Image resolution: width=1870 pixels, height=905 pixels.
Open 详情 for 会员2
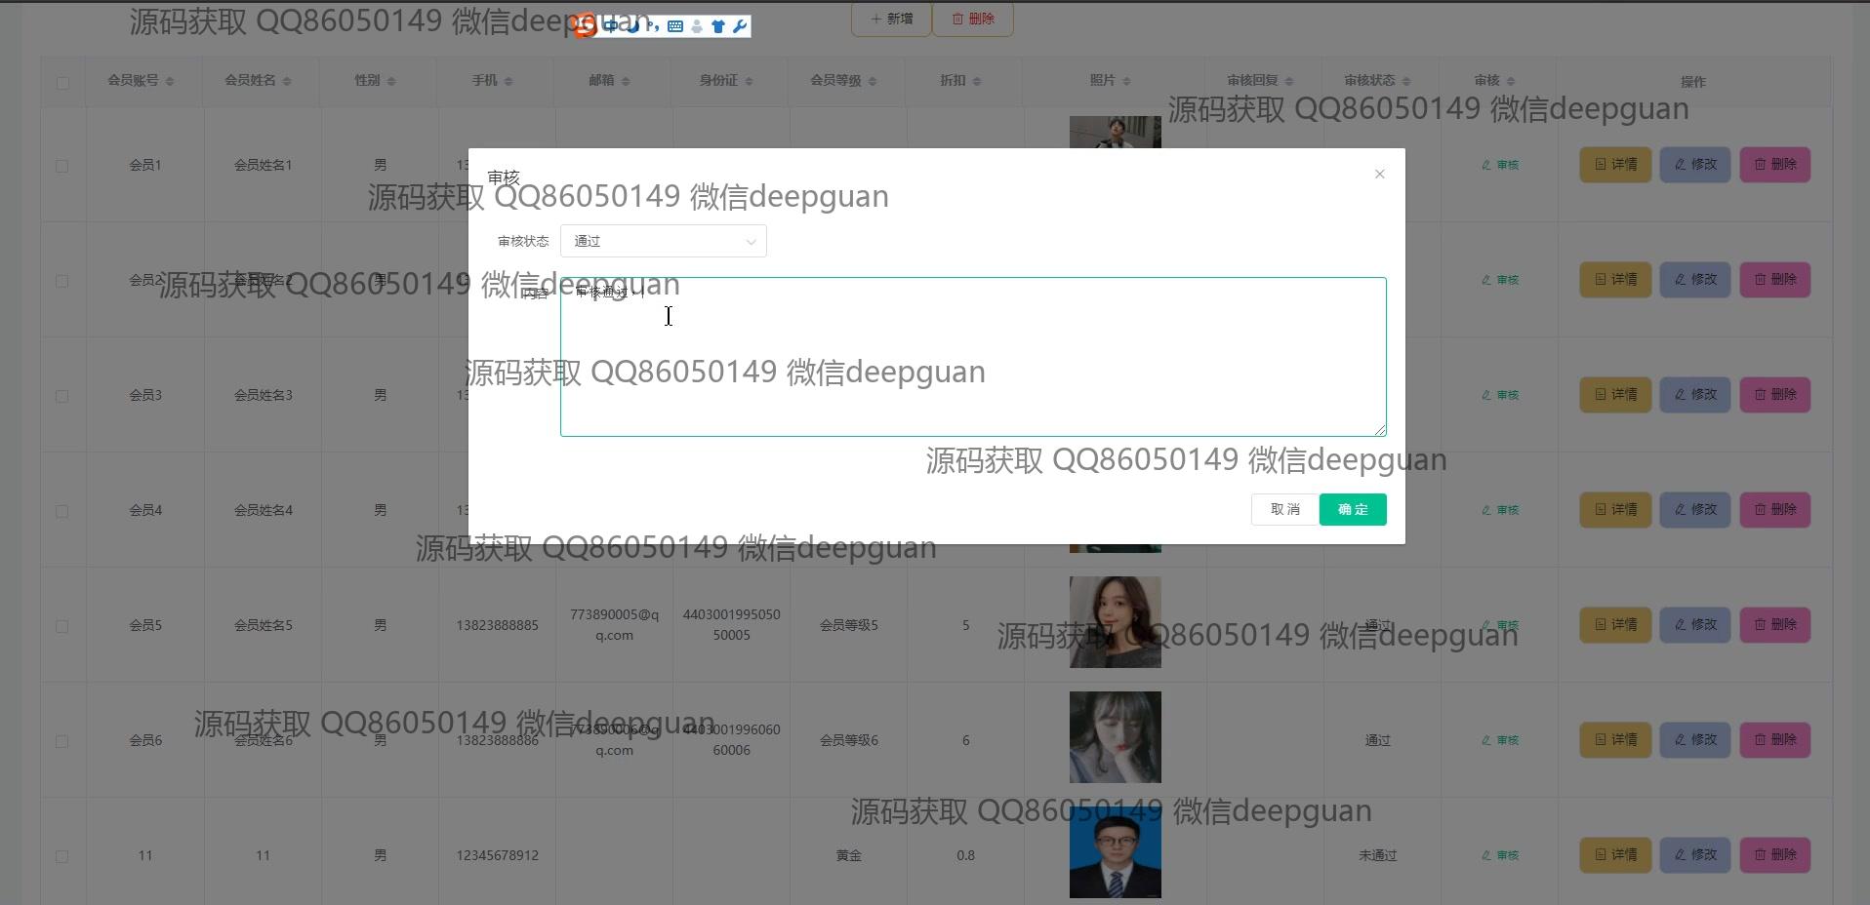pos(1615,280)
